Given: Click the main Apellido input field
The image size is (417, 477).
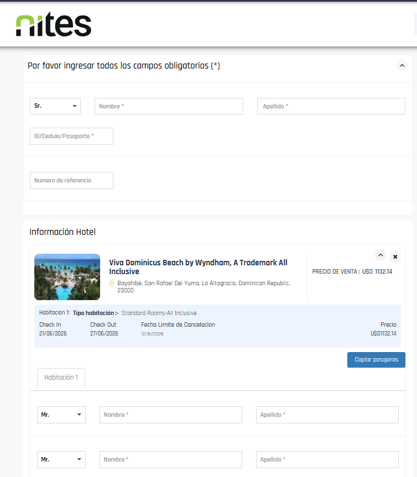Looking at the screenshot, I should (331, 106).
